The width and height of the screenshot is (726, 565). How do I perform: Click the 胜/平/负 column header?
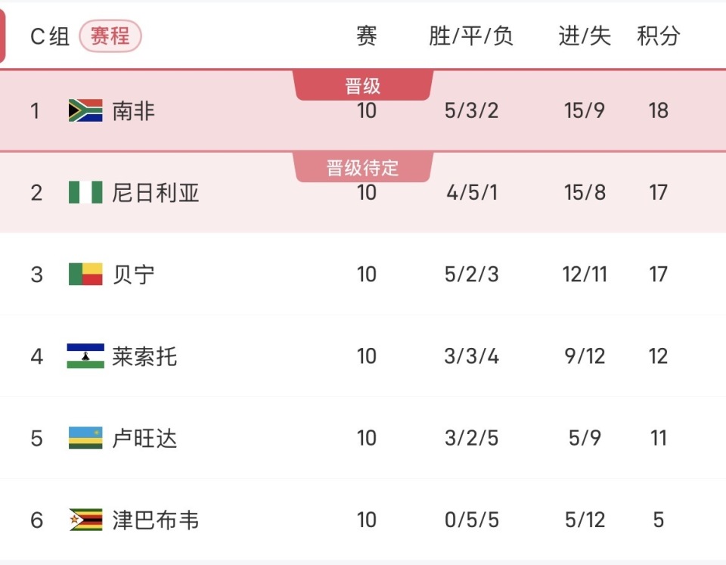click(471, 36)
